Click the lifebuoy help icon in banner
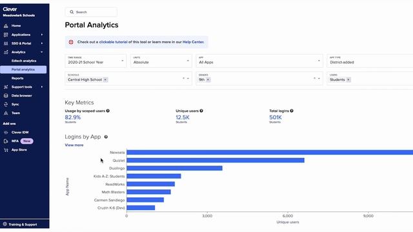The height and width of the screenshot is (232, 413). (x=71, y=42)
